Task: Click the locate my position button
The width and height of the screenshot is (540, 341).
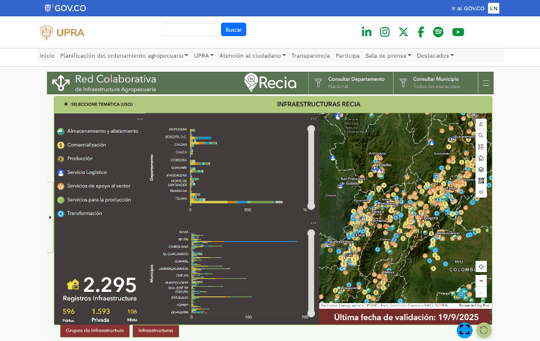Action: pos(481,266)
